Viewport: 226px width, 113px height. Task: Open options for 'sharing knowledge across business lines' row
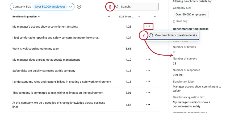click(148, 104)
